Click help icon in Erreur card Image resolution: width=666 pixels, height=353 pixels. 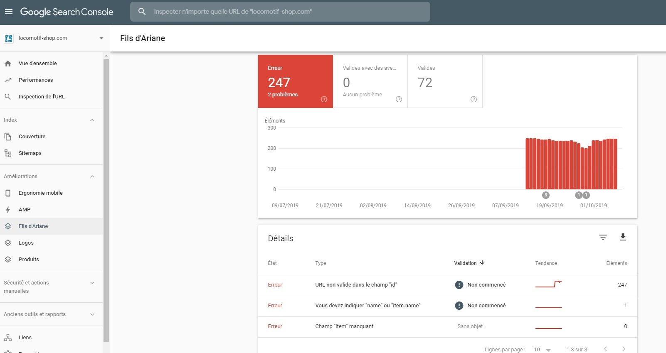click(324, 99)
